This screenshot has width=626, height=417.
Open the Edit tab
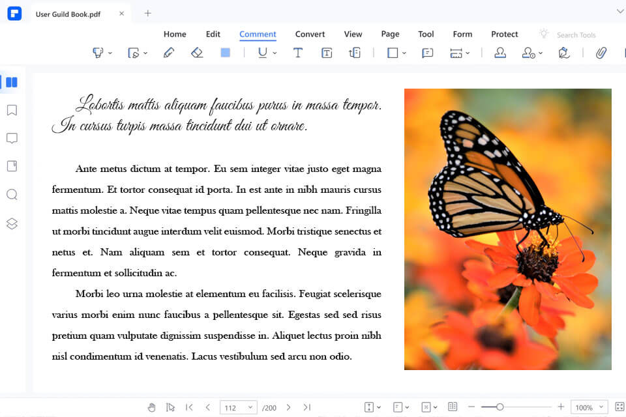[213, 35]
